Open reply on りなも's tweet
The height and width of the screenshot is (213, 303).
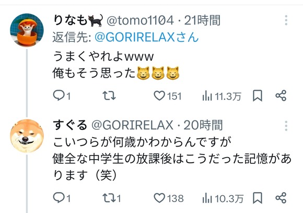[62, 96]
